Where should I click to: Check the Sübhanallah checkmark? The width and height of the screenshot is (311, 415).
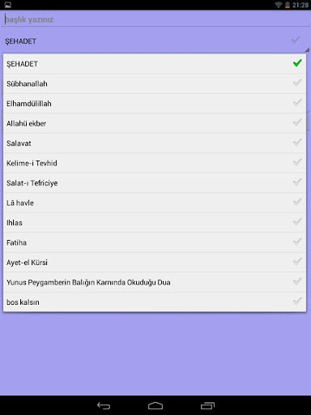pos(297,83)
